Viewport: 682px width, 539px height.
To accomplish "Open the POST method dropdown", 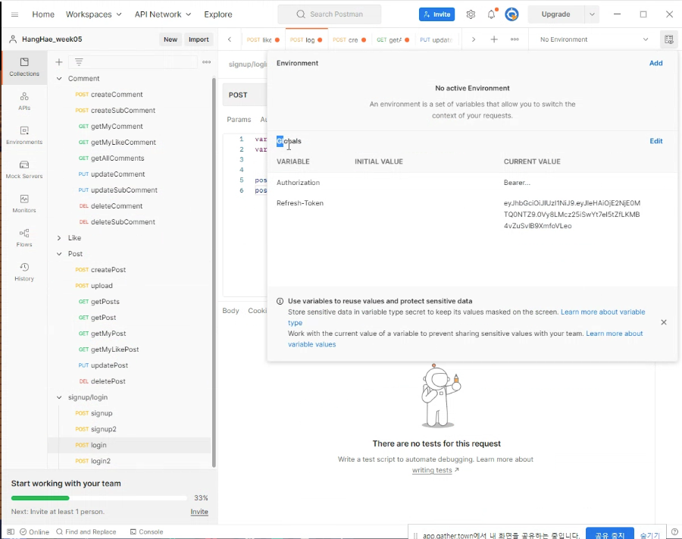I will [x=245, y=95].
